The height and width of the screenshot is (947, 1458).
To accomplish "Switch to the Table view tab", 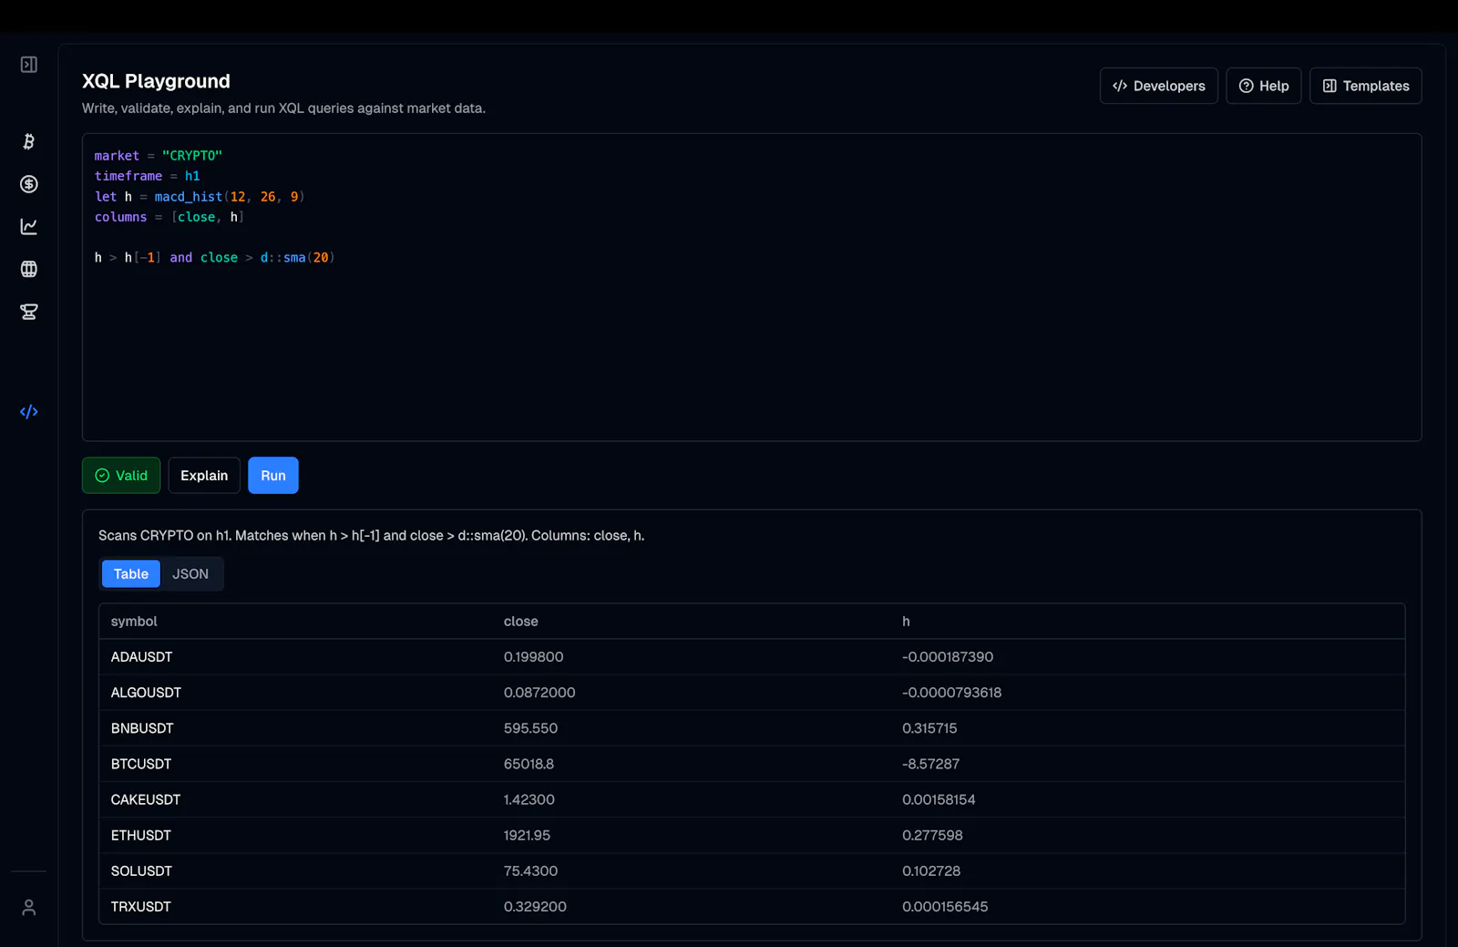I will (130, 574).
